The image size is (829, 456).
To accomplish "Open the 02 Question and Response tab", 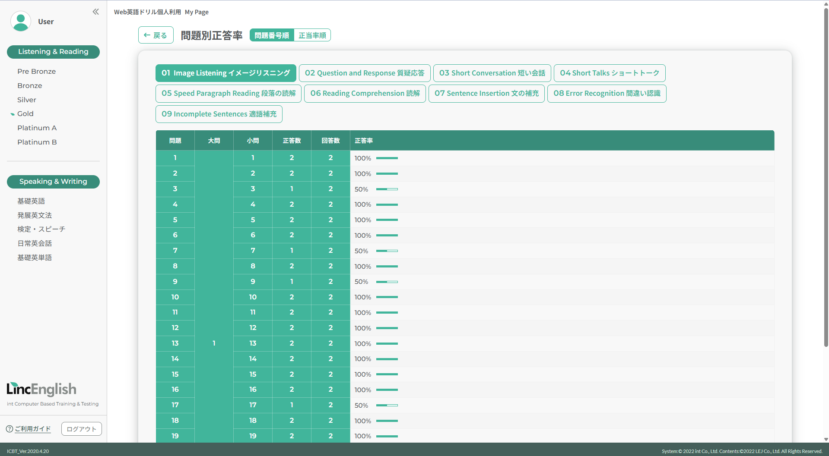I will tap(364, 73).
